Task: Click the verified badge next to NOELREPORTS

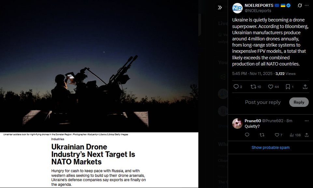Action: point(289,6)
